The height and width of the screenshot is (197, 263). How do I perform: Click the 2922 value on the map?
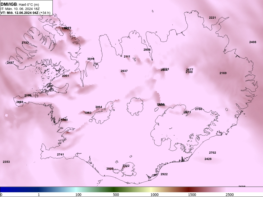point(164,174)
